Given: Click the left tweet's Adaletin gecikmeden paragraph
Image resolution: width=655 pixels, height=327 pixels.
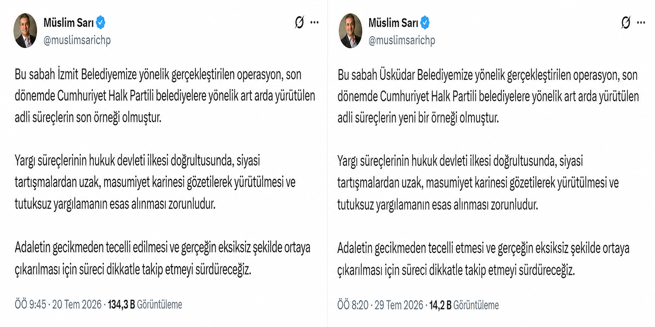Looking at the screenshot, I should coord(162,258).
